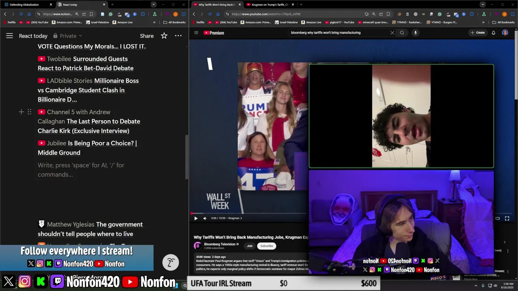Viewport: 518px width, 291px height.
Task: Go back in the left Notion browser window
Action: point(5,14)
